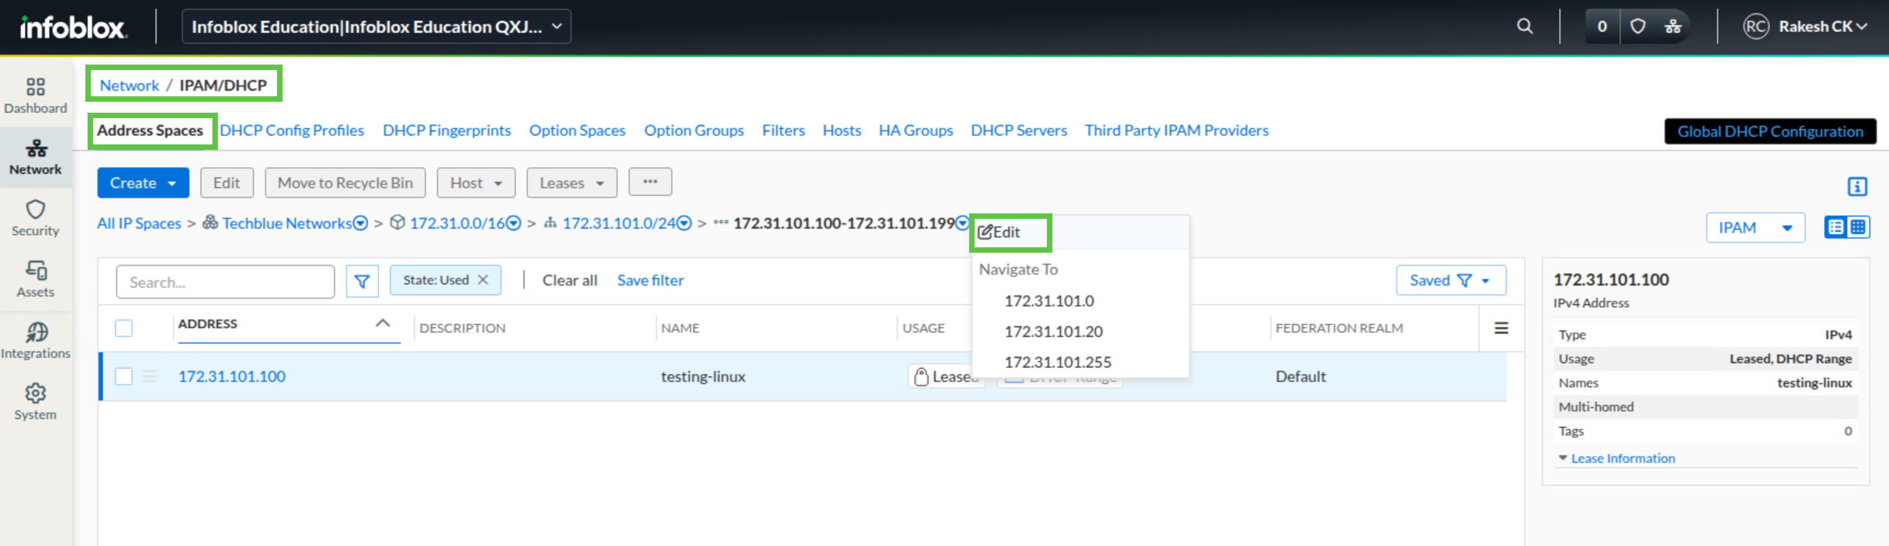Open the Assets sidebar section

coord(35,280)
